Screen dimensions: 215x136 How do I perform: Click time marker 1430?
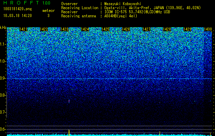pyautogui.click(x=208, y=29)
